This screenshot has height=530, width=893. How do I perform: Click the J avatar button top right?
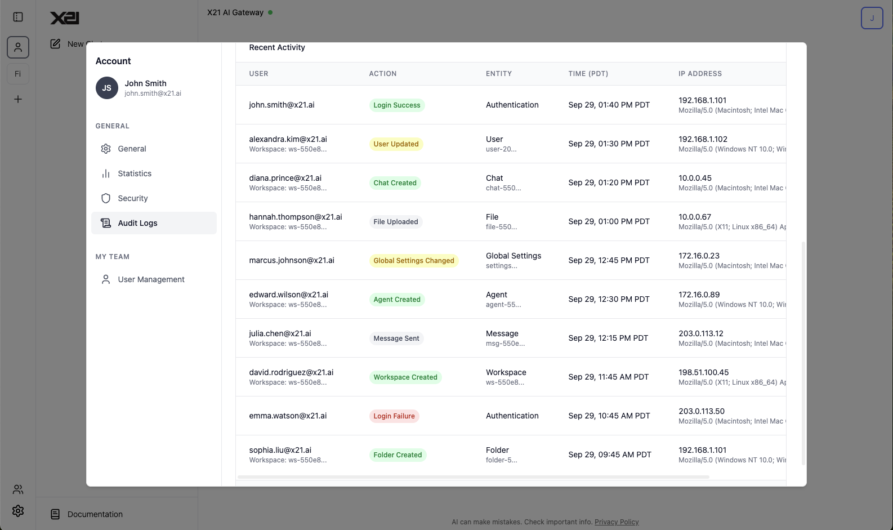(x=872, y=18)
